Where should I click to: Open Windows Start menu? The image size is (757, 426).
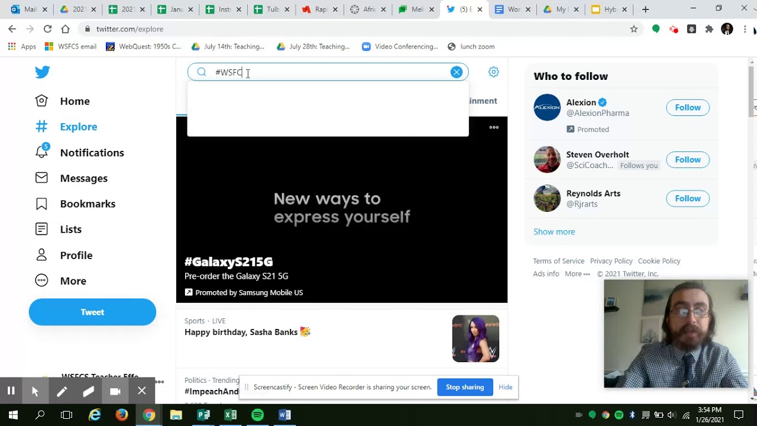coord(13,415)
